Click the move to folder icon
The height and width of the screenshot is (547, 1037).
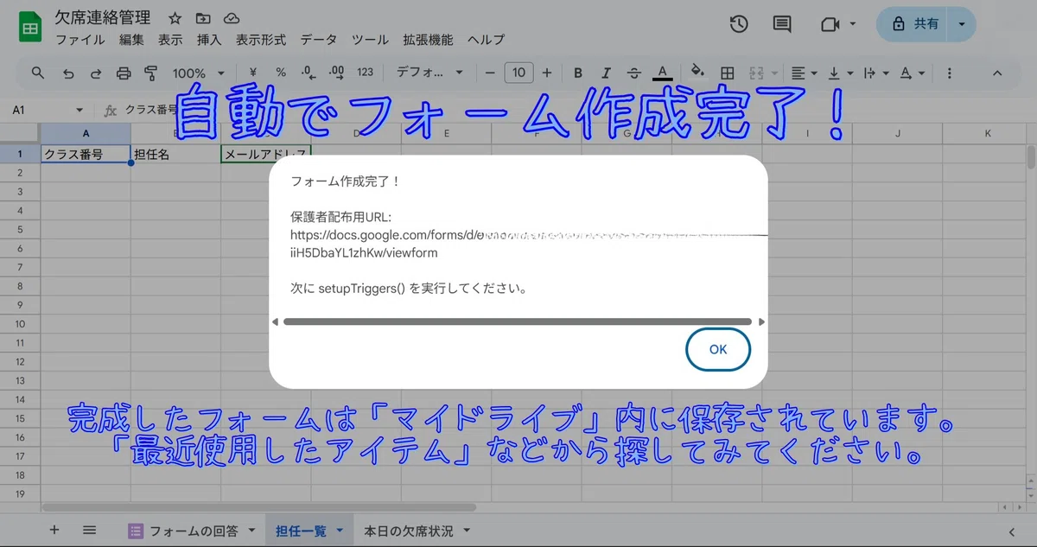pyautogui.click(x=203, y=18)
